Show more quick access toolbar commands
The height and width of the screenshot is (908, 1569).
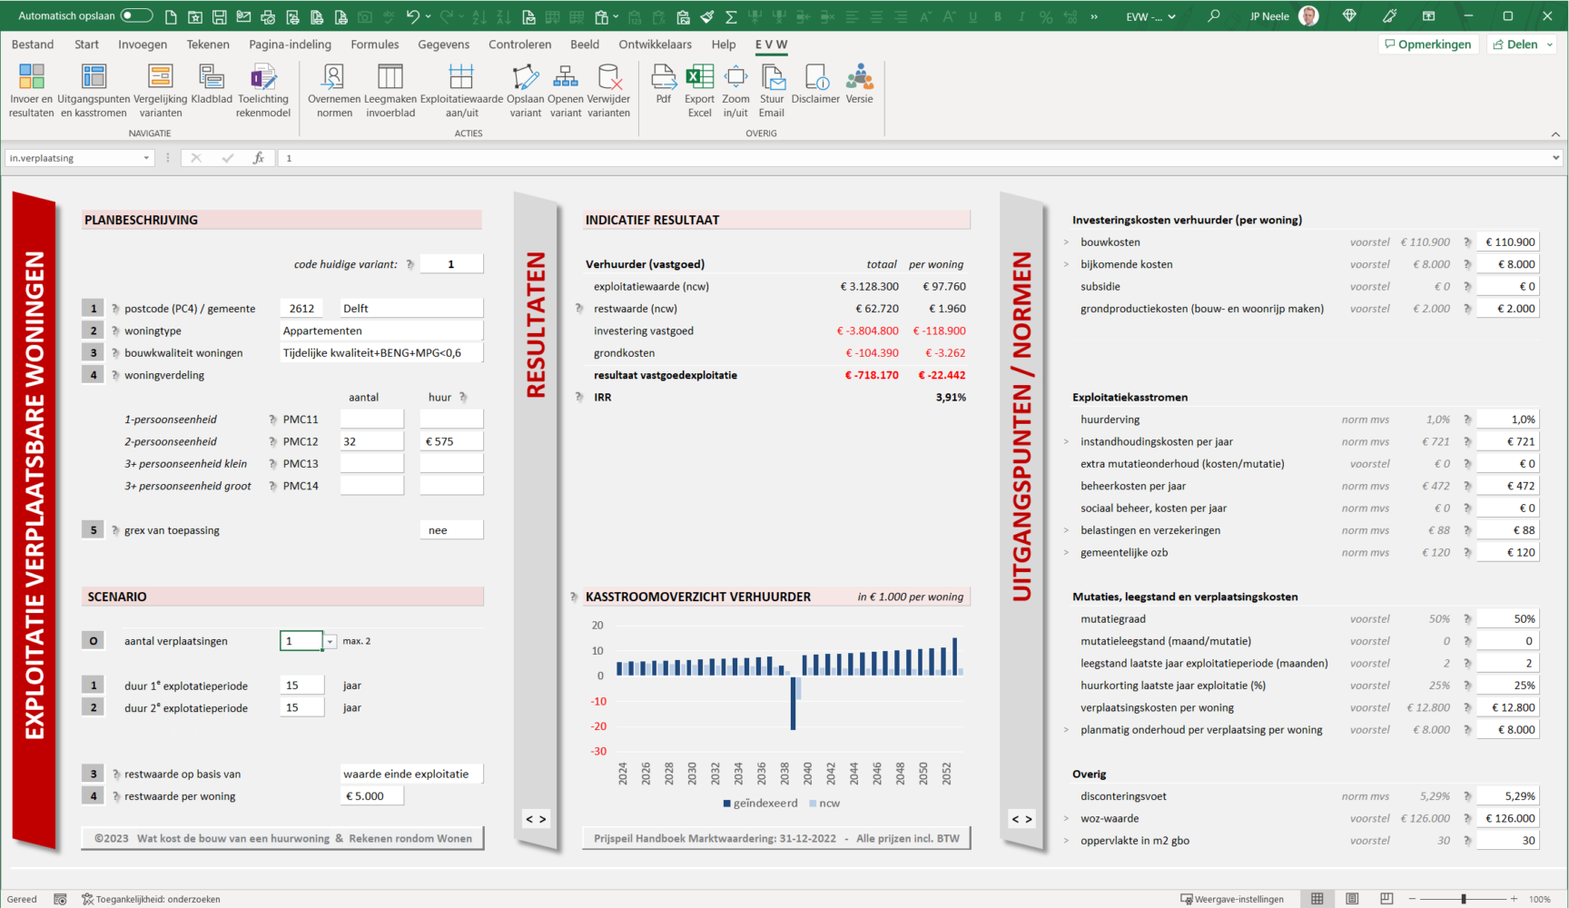(1094, 16)
